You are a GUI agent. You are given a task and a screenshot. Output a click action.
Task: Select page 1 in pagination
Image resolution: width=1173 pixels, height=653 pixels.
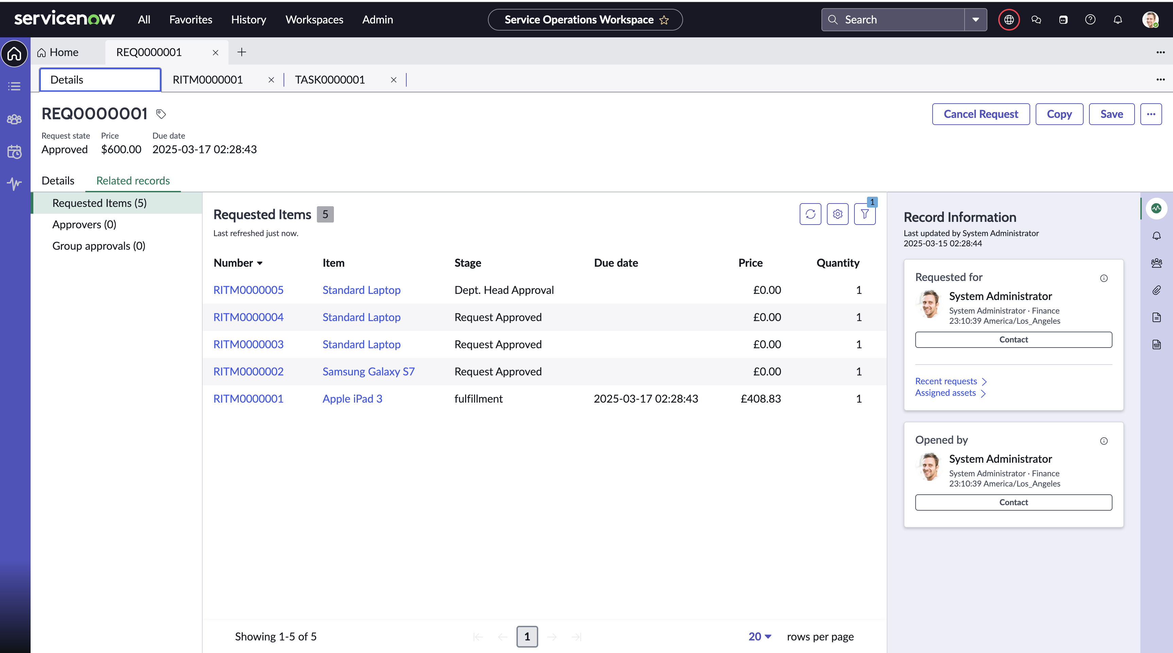pyautogui.click(x=527, y=637)
